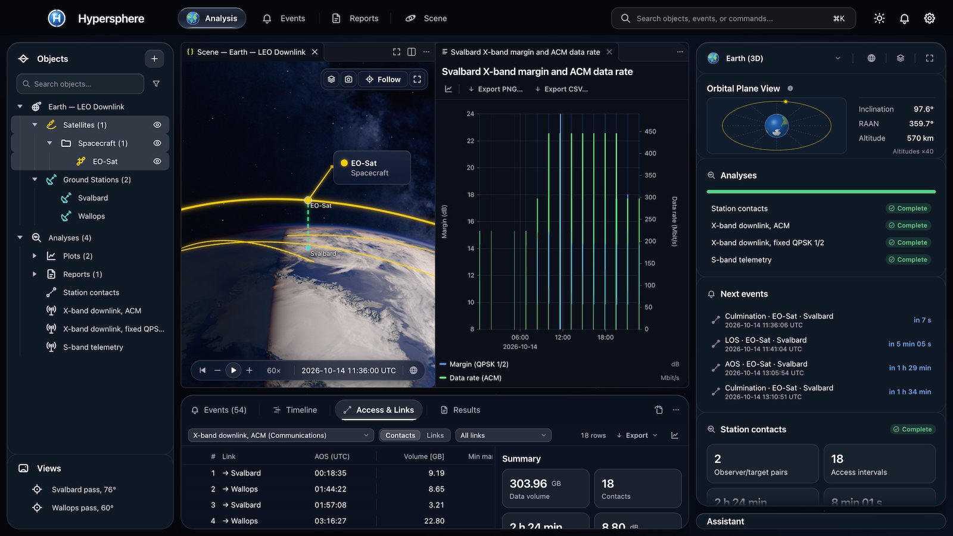The image size is (953, 536).
Task: Copy Access & Links table to clipboard
Action: [659, 410]
